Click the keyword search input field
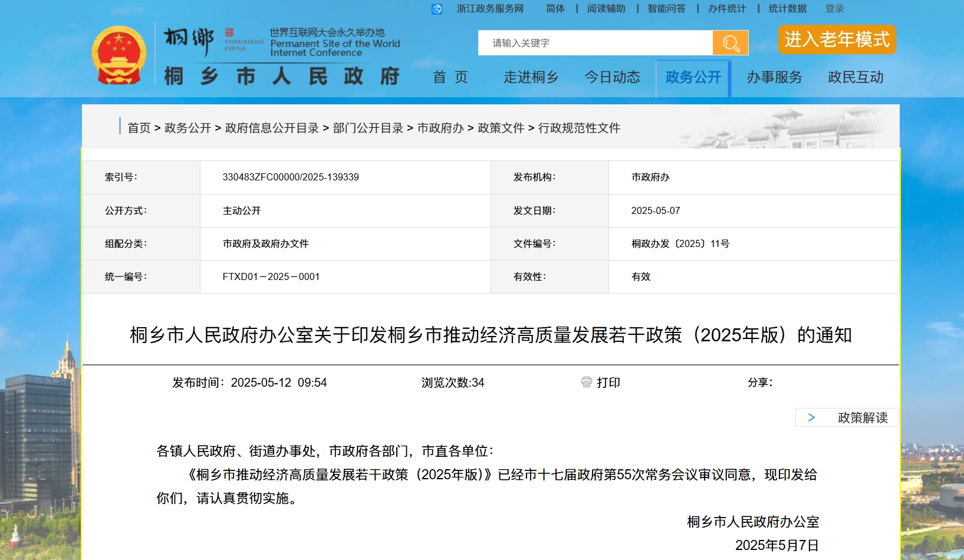Viewport: 964px width, 560px height. [x=595, y=43]
